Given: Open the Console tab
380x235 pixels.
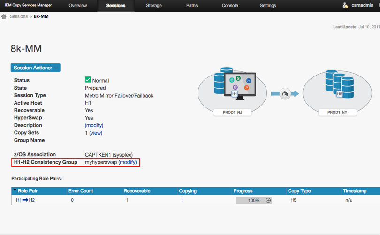Looking at the screenshot, I should pyautogui.click(x=230, y=5).
